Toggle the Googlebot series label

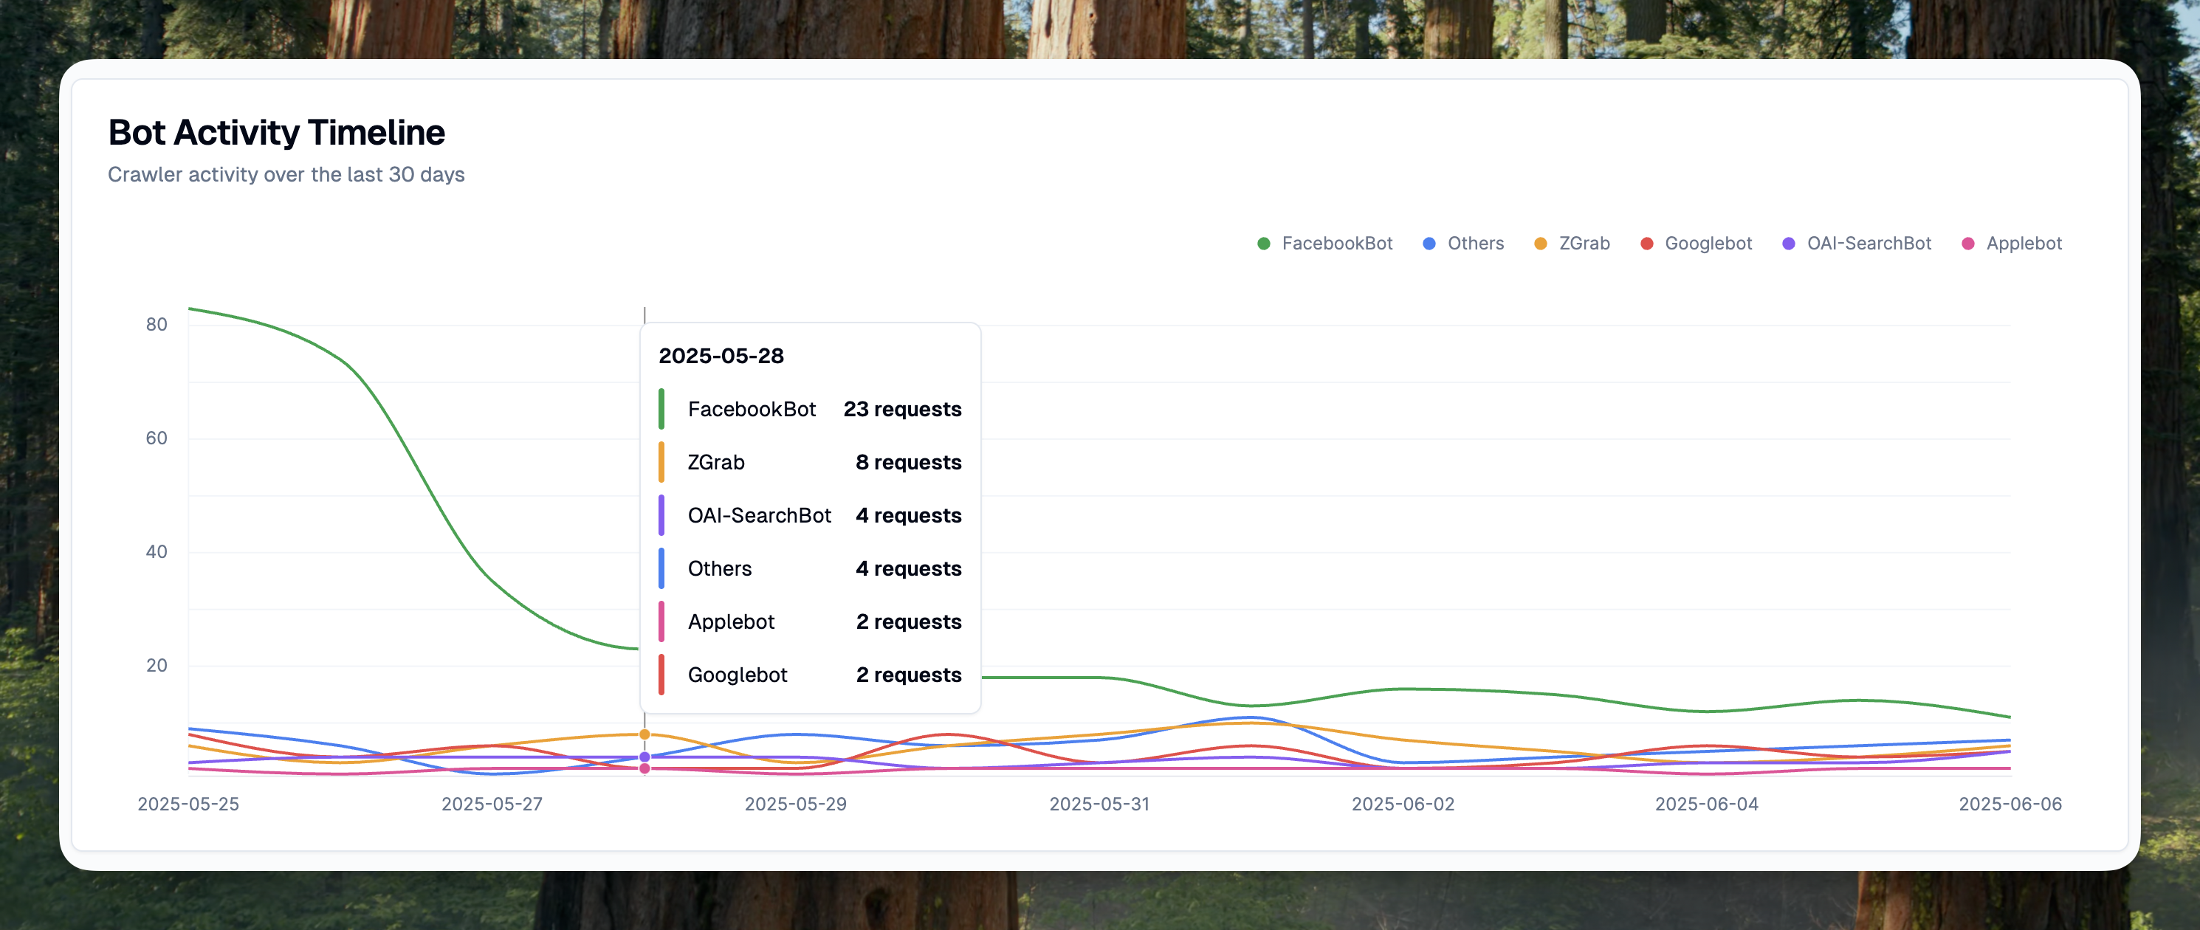click(x=1708, y=244)
